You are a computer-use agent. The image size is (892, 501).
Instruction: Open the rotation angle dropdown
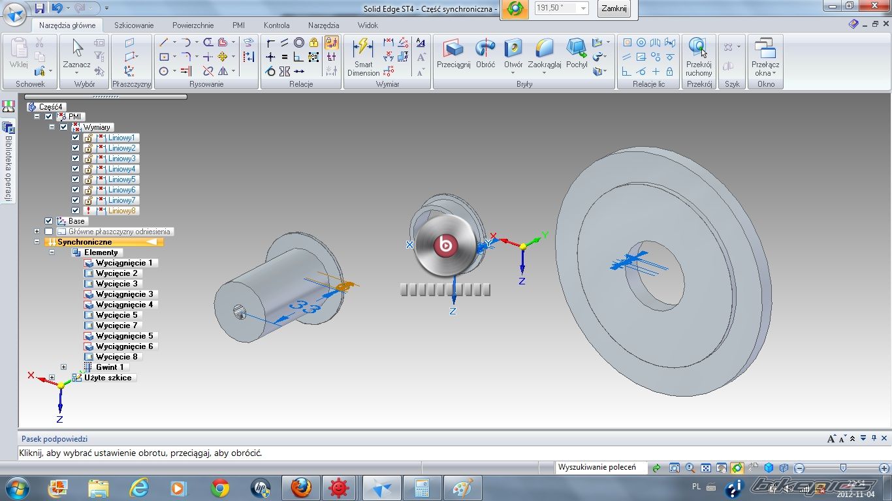point(582,8)
